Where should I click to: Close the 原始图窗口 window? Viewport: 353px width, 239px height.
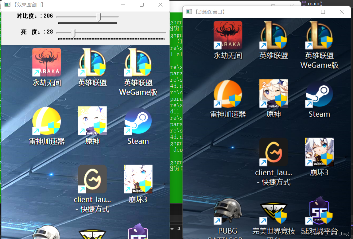342,12
